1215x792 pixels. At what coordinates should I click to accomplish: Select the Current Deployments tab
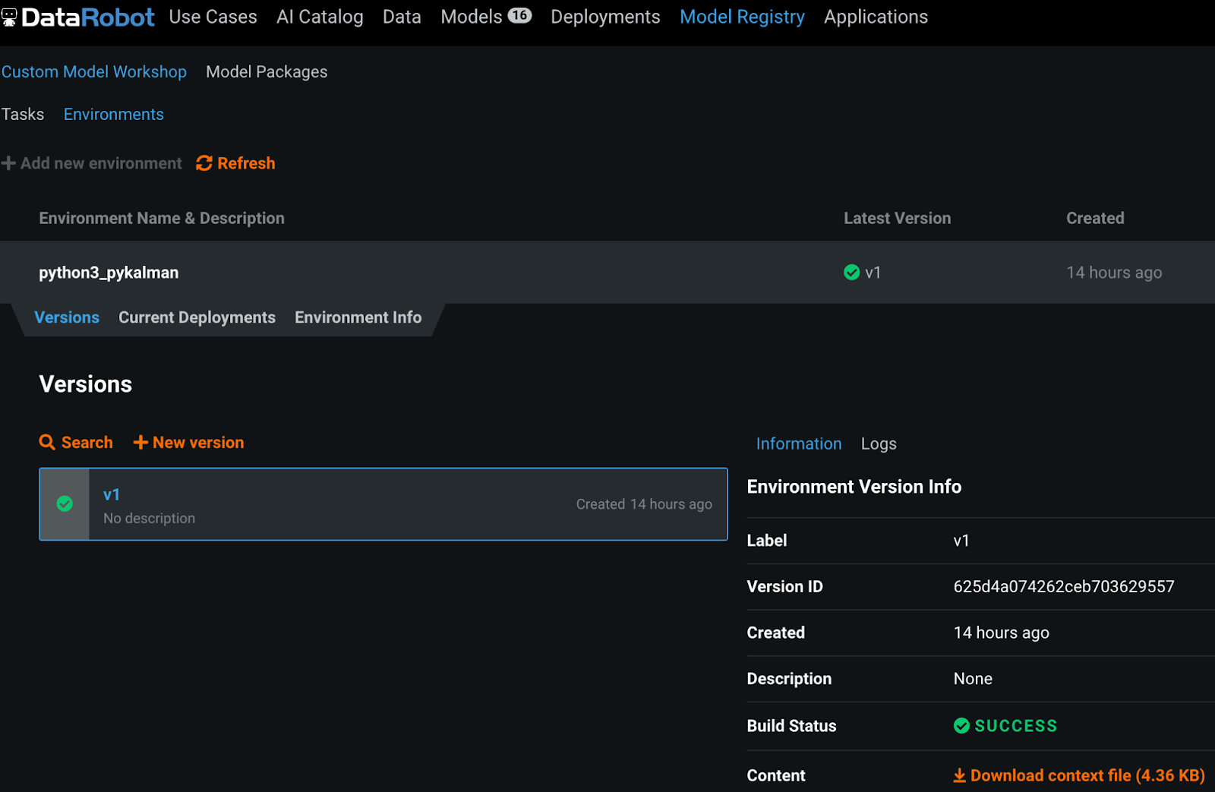click(197, 317)
